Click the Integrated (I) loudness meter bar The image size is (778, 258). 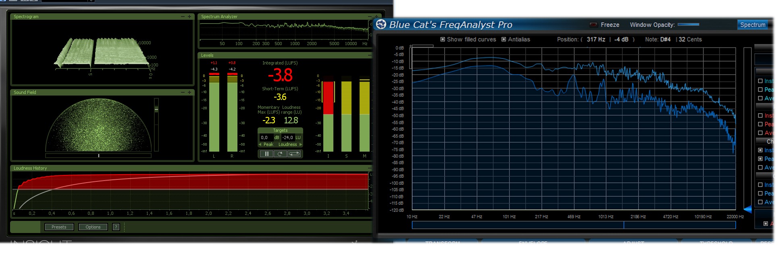click(329, 114)
